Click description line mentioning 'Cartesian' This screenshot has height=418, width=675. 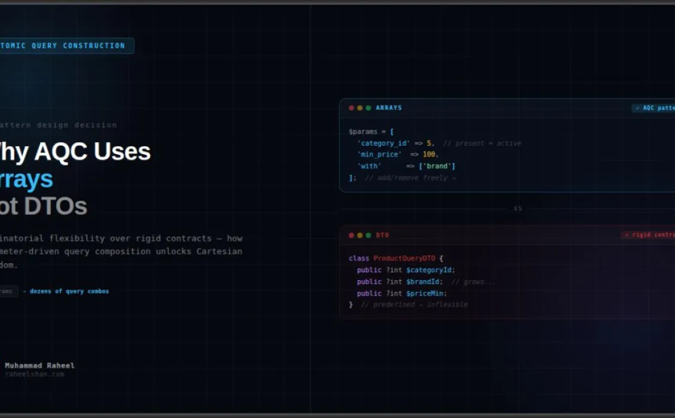pos(121,251)
